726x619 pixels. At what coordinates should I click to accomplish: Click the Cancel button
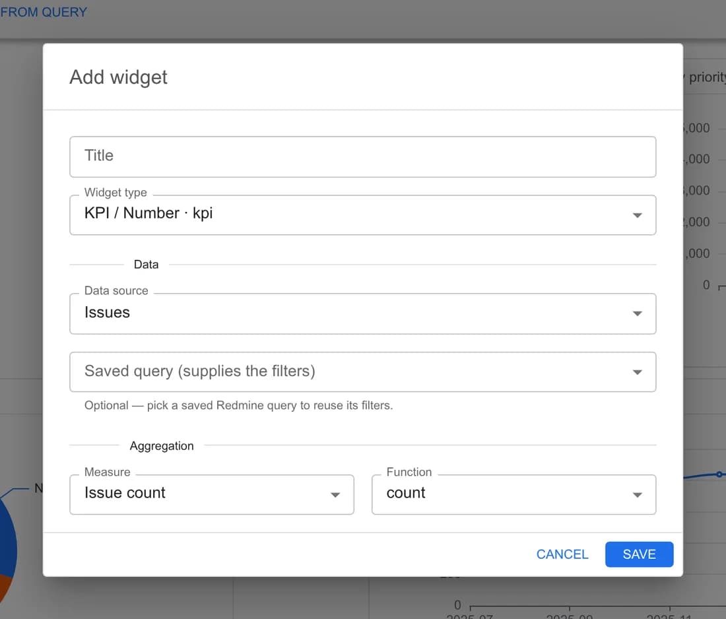click(x=562, y=554)
